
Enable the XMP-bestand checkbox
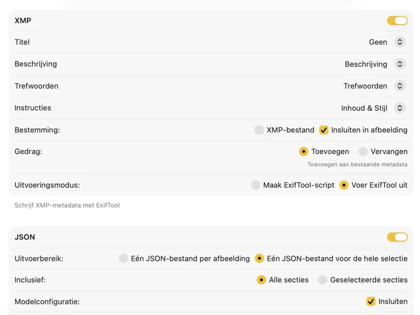coord(259,130)
